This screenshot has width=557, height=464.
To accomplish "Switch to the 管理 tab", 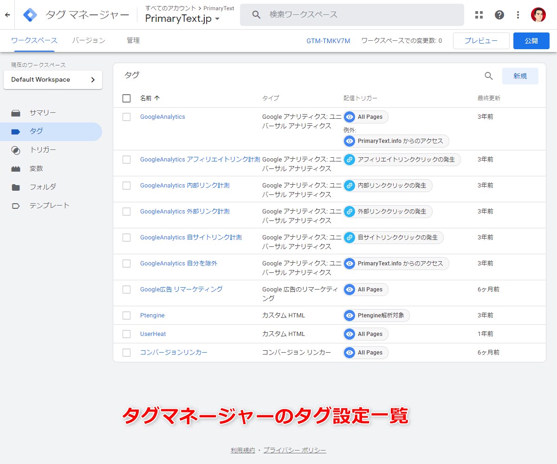I will pos(133,41).
